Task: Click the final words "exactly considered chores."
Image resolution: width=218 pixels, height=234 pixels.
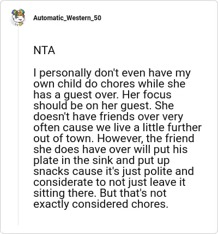Action: pyautogui.click(x=101, y=204)
